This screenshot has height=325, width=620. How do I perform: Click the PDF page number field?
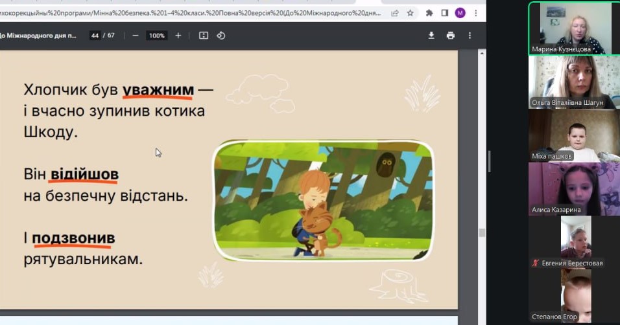(95, 36)
